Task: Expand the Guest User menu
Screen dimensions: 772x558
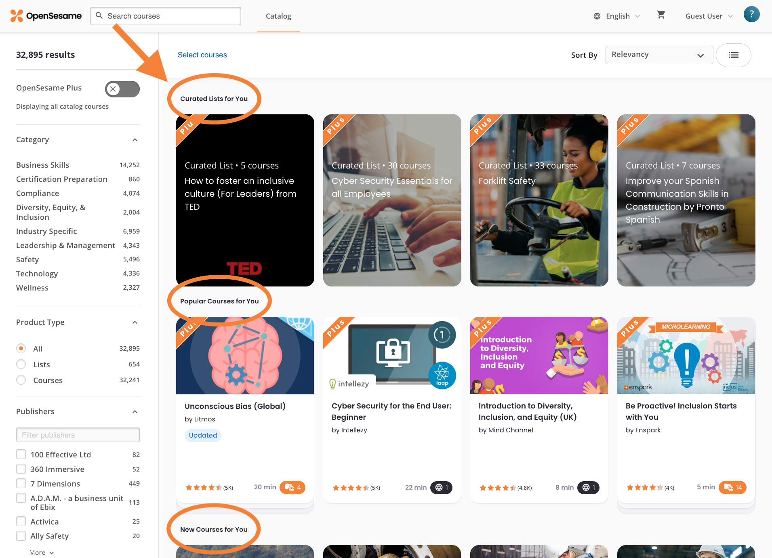Action: pyautogui.click(x=709, y=16)
